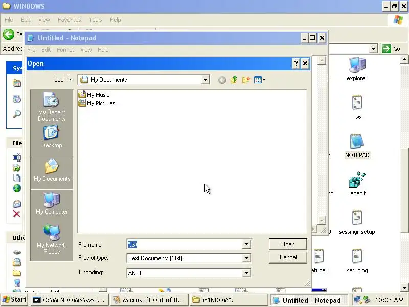Open Favorites menu in WINDOWS explorer window
This screenshot has width=409, height=307.
point(70,20)
